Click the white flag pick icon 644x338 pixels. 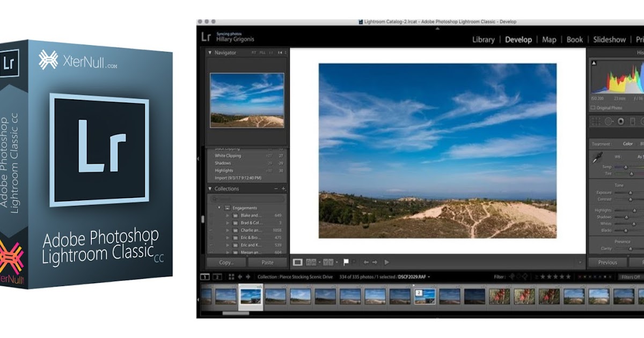(x=346, y=262)
